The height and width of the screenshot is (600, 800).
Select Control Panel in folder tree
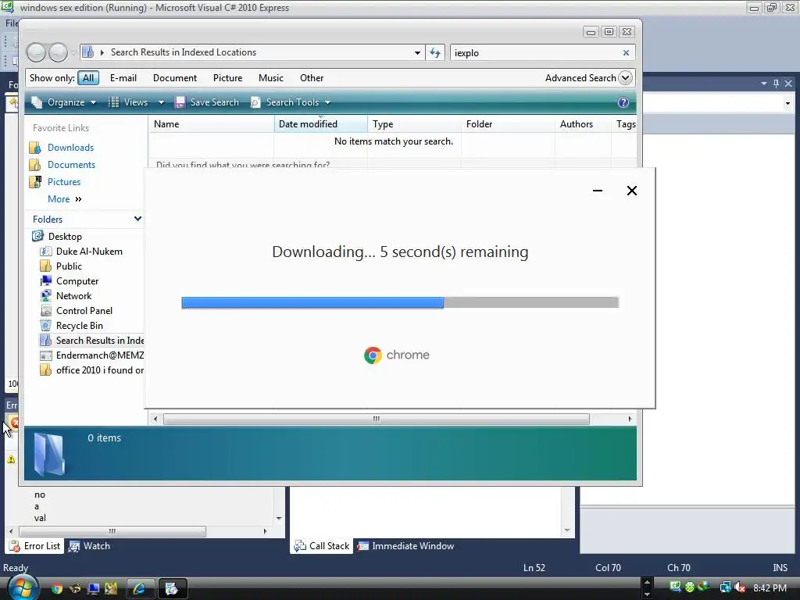84,310
